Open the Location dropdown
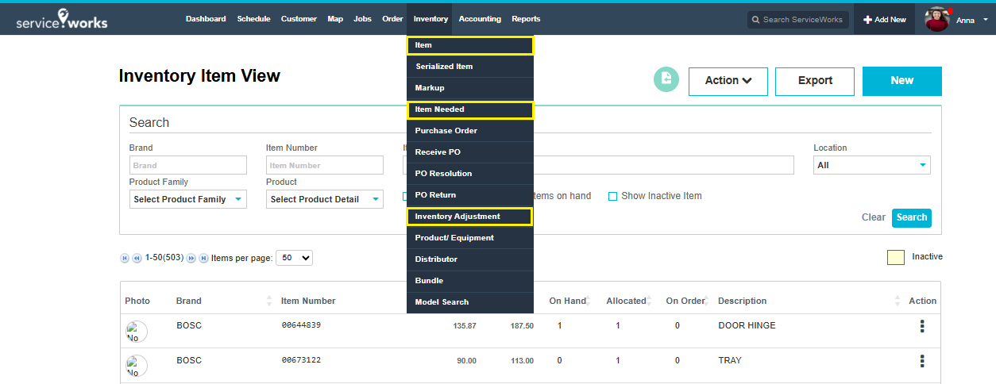The image size is (996, 384). pos(871,165)
